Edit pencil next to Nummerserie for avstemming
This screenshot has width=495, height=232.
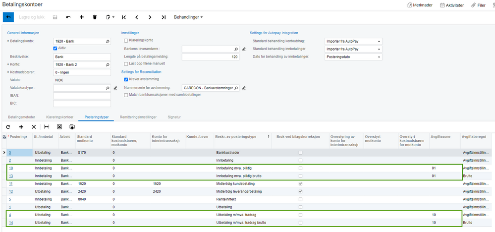(244, 88)
